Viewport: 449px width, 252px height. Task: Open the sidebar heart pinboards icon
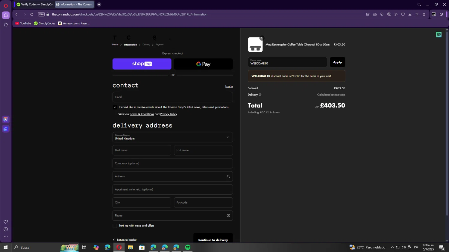6,222
